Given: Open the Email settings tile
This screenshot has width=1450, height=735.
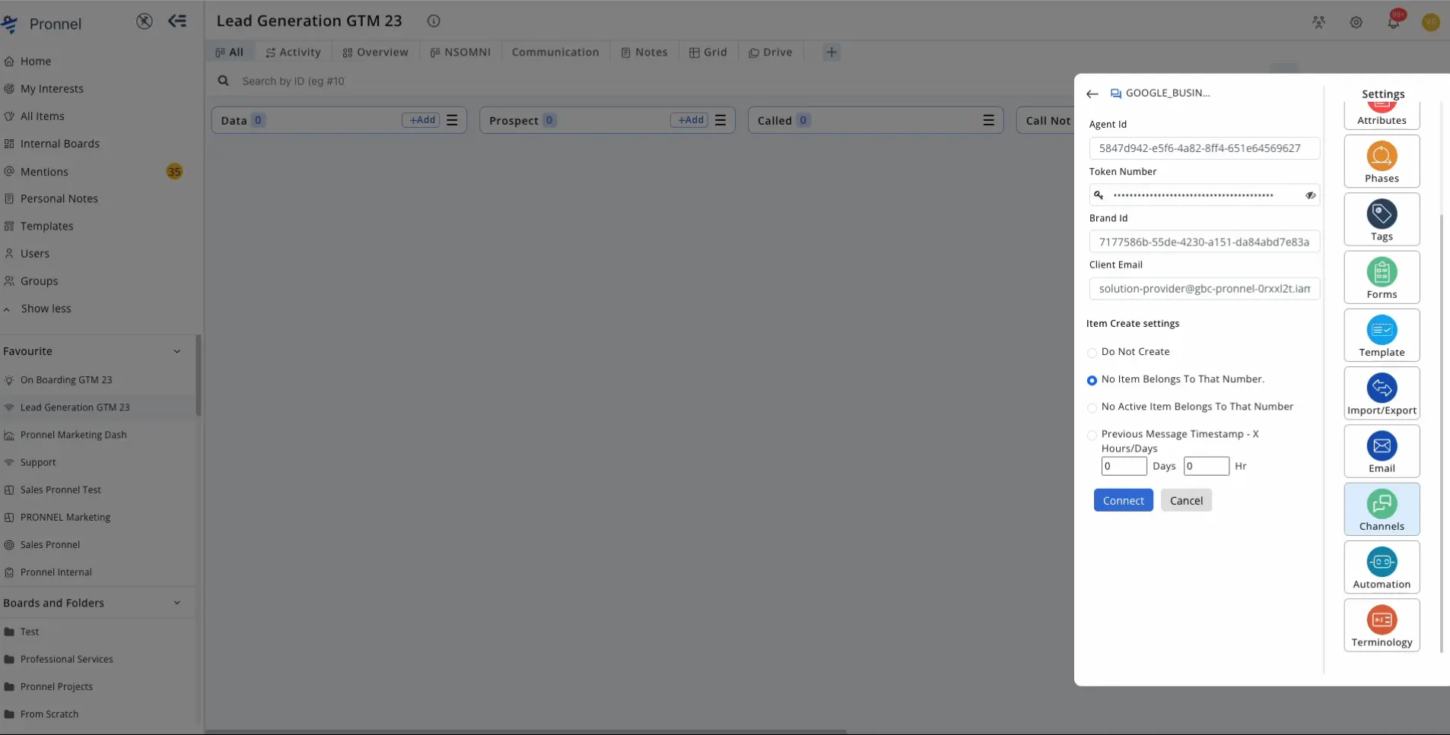Looking at the screenshot, I should 1382,451.
